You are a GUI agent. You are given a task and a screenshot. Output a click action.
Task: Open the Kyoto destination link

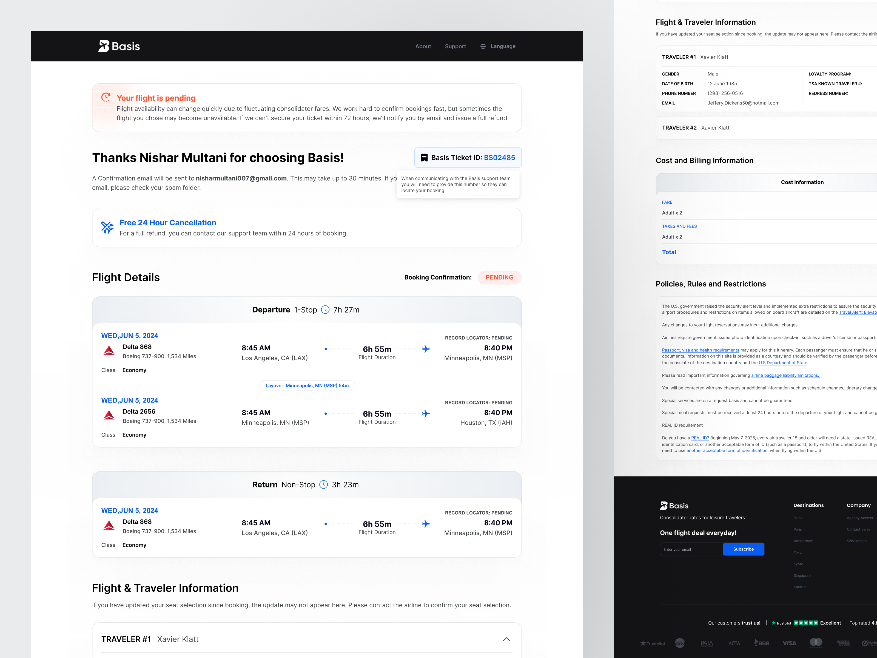pos(798,564)
